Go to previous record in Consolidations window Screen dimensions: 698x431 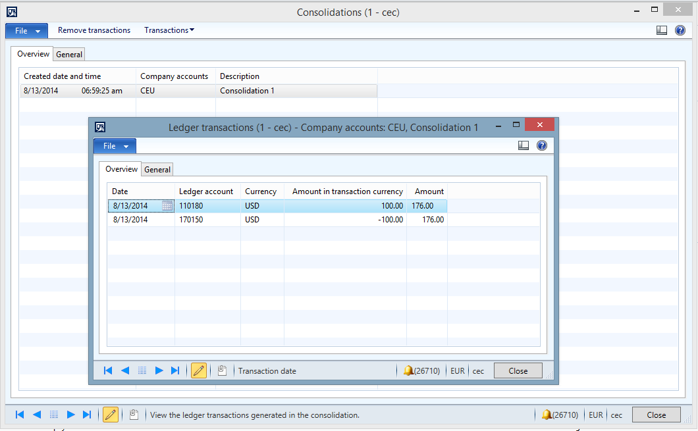37,415
